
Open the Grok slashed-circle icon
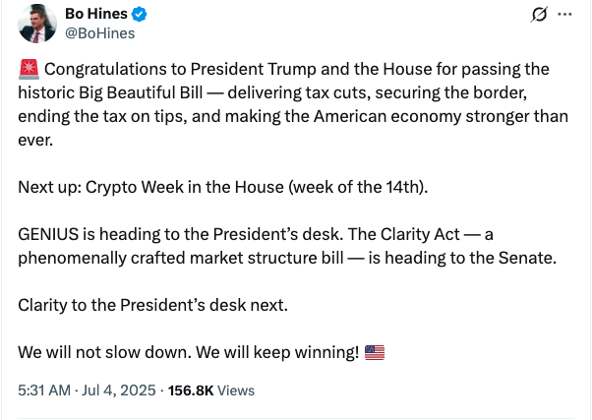point(538,16)
